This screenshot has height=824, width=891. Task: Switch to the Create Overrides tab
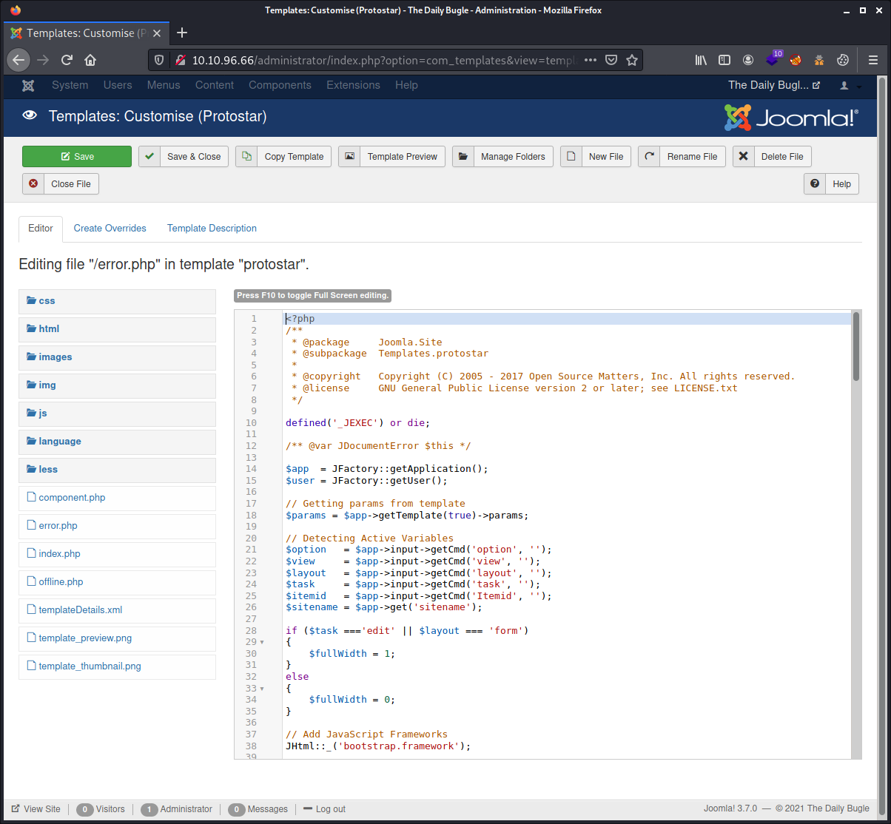click(110, 228)
